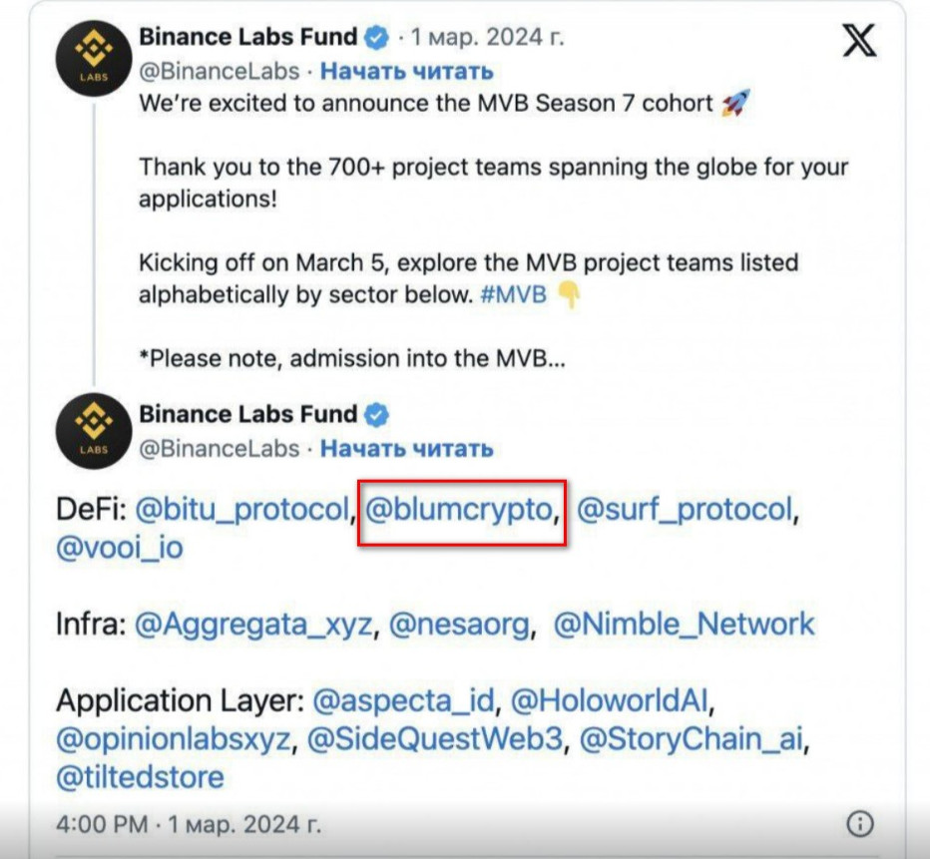This screenshot has height=859, width=930.
Task: Click second 'Начать читать' follow link
Action: pyautogui.click(x=406, y=448)
